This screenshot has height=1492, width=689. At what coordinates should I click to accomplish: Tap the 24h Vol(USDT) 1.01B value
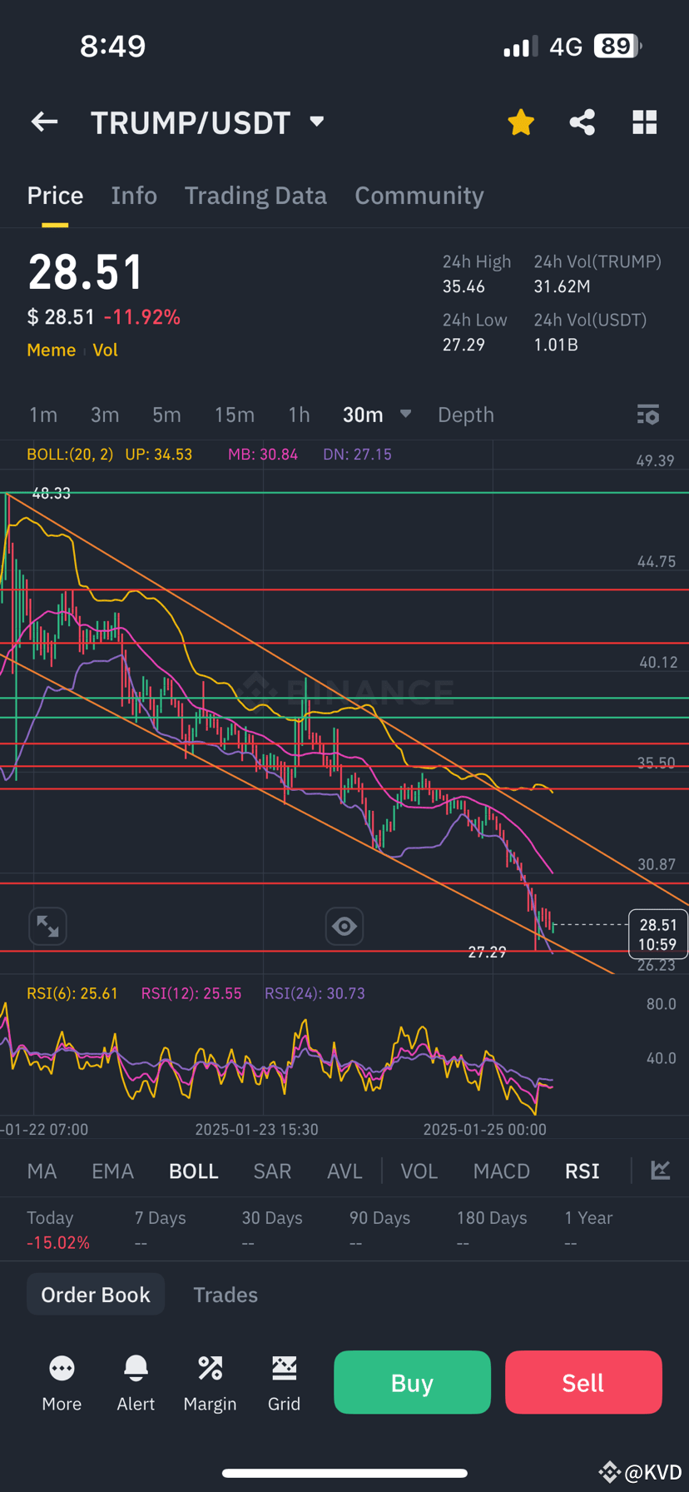click(x=556, y=345)
